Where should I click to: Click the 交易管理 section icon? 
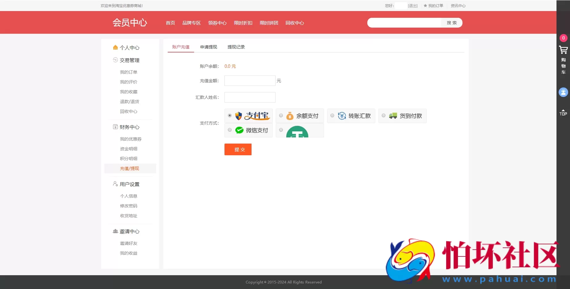point(115,60)
